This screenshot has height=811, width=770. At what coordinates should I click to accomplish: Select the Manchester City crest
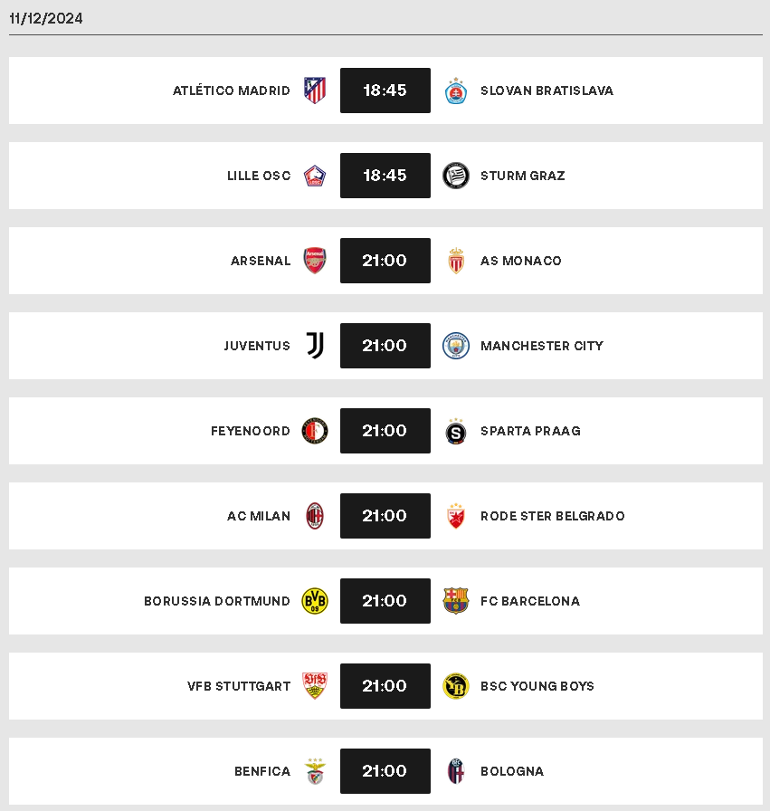[456, 346]
